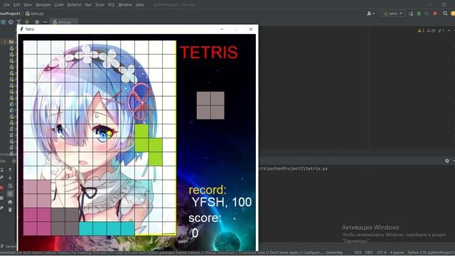Click the cyan horizontal bar piece
The width and height of the screenshot is (455, 256).
point(107,228)
